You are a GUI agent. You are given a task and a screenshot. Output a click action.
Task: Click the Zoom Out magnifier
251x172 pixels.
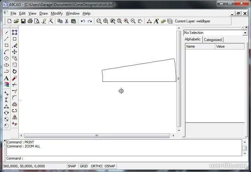pyautogui.click(x=133, y=21)
